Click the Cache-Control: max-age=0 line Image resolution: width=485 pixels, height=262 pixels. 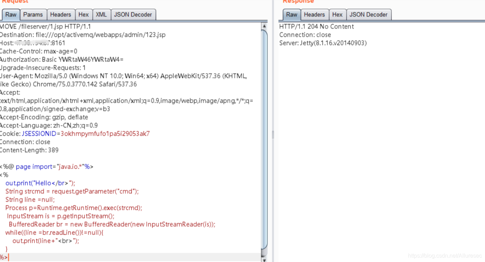39,51
